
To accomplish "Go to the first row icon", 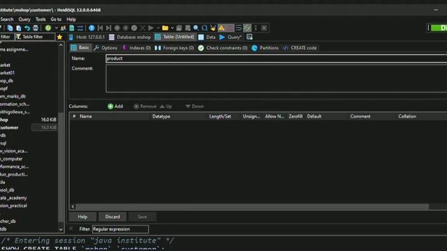I will [x=100, y=28].
